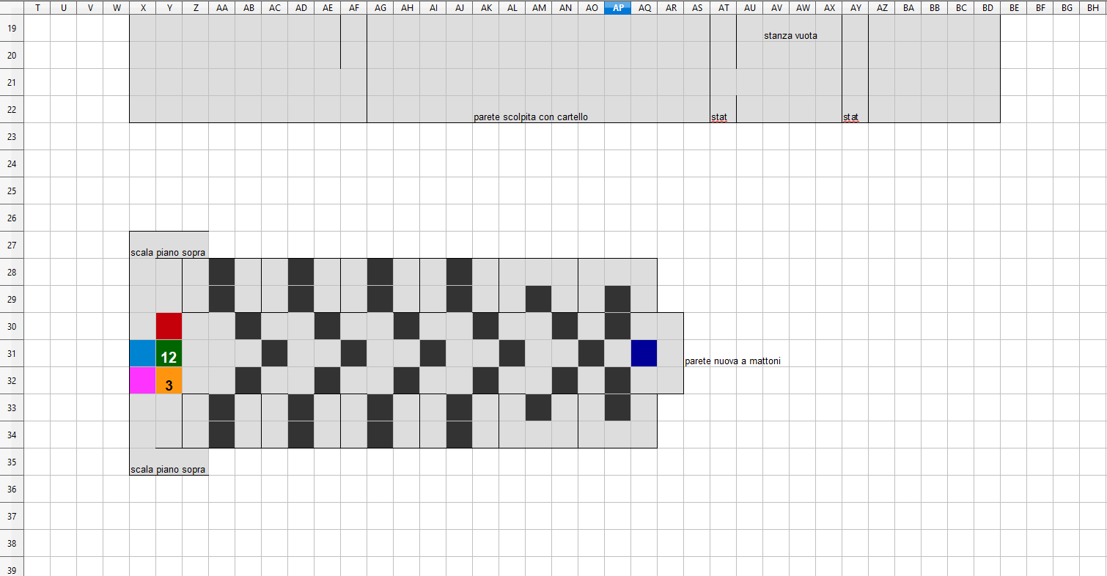Select column AK header
This screenshot has height=576, width=1107.
(x=486, y=7)
